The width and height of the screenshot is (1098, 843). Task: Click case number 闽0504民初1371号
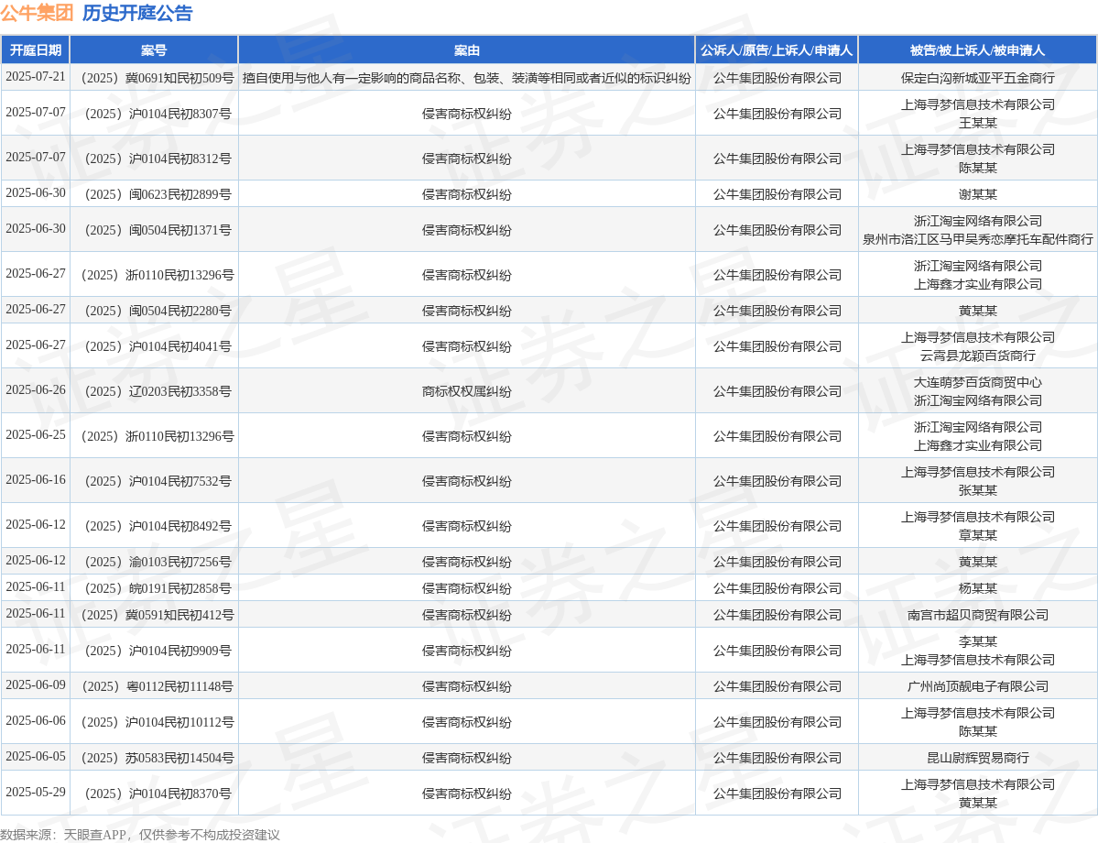(x=154, y=230)
